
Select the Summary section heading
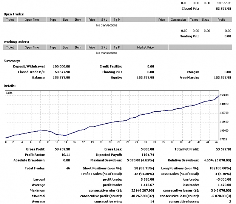pyautogui.click(x=12, y=61)
